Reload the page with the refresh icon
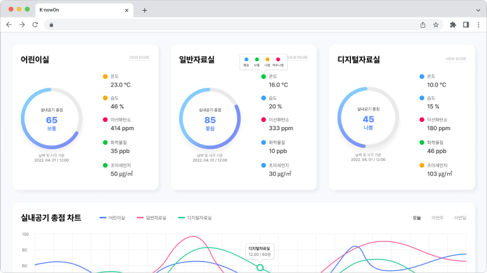The height and width of the screenshot is (273, 487). pyautogui.click(x=35, y=25)
